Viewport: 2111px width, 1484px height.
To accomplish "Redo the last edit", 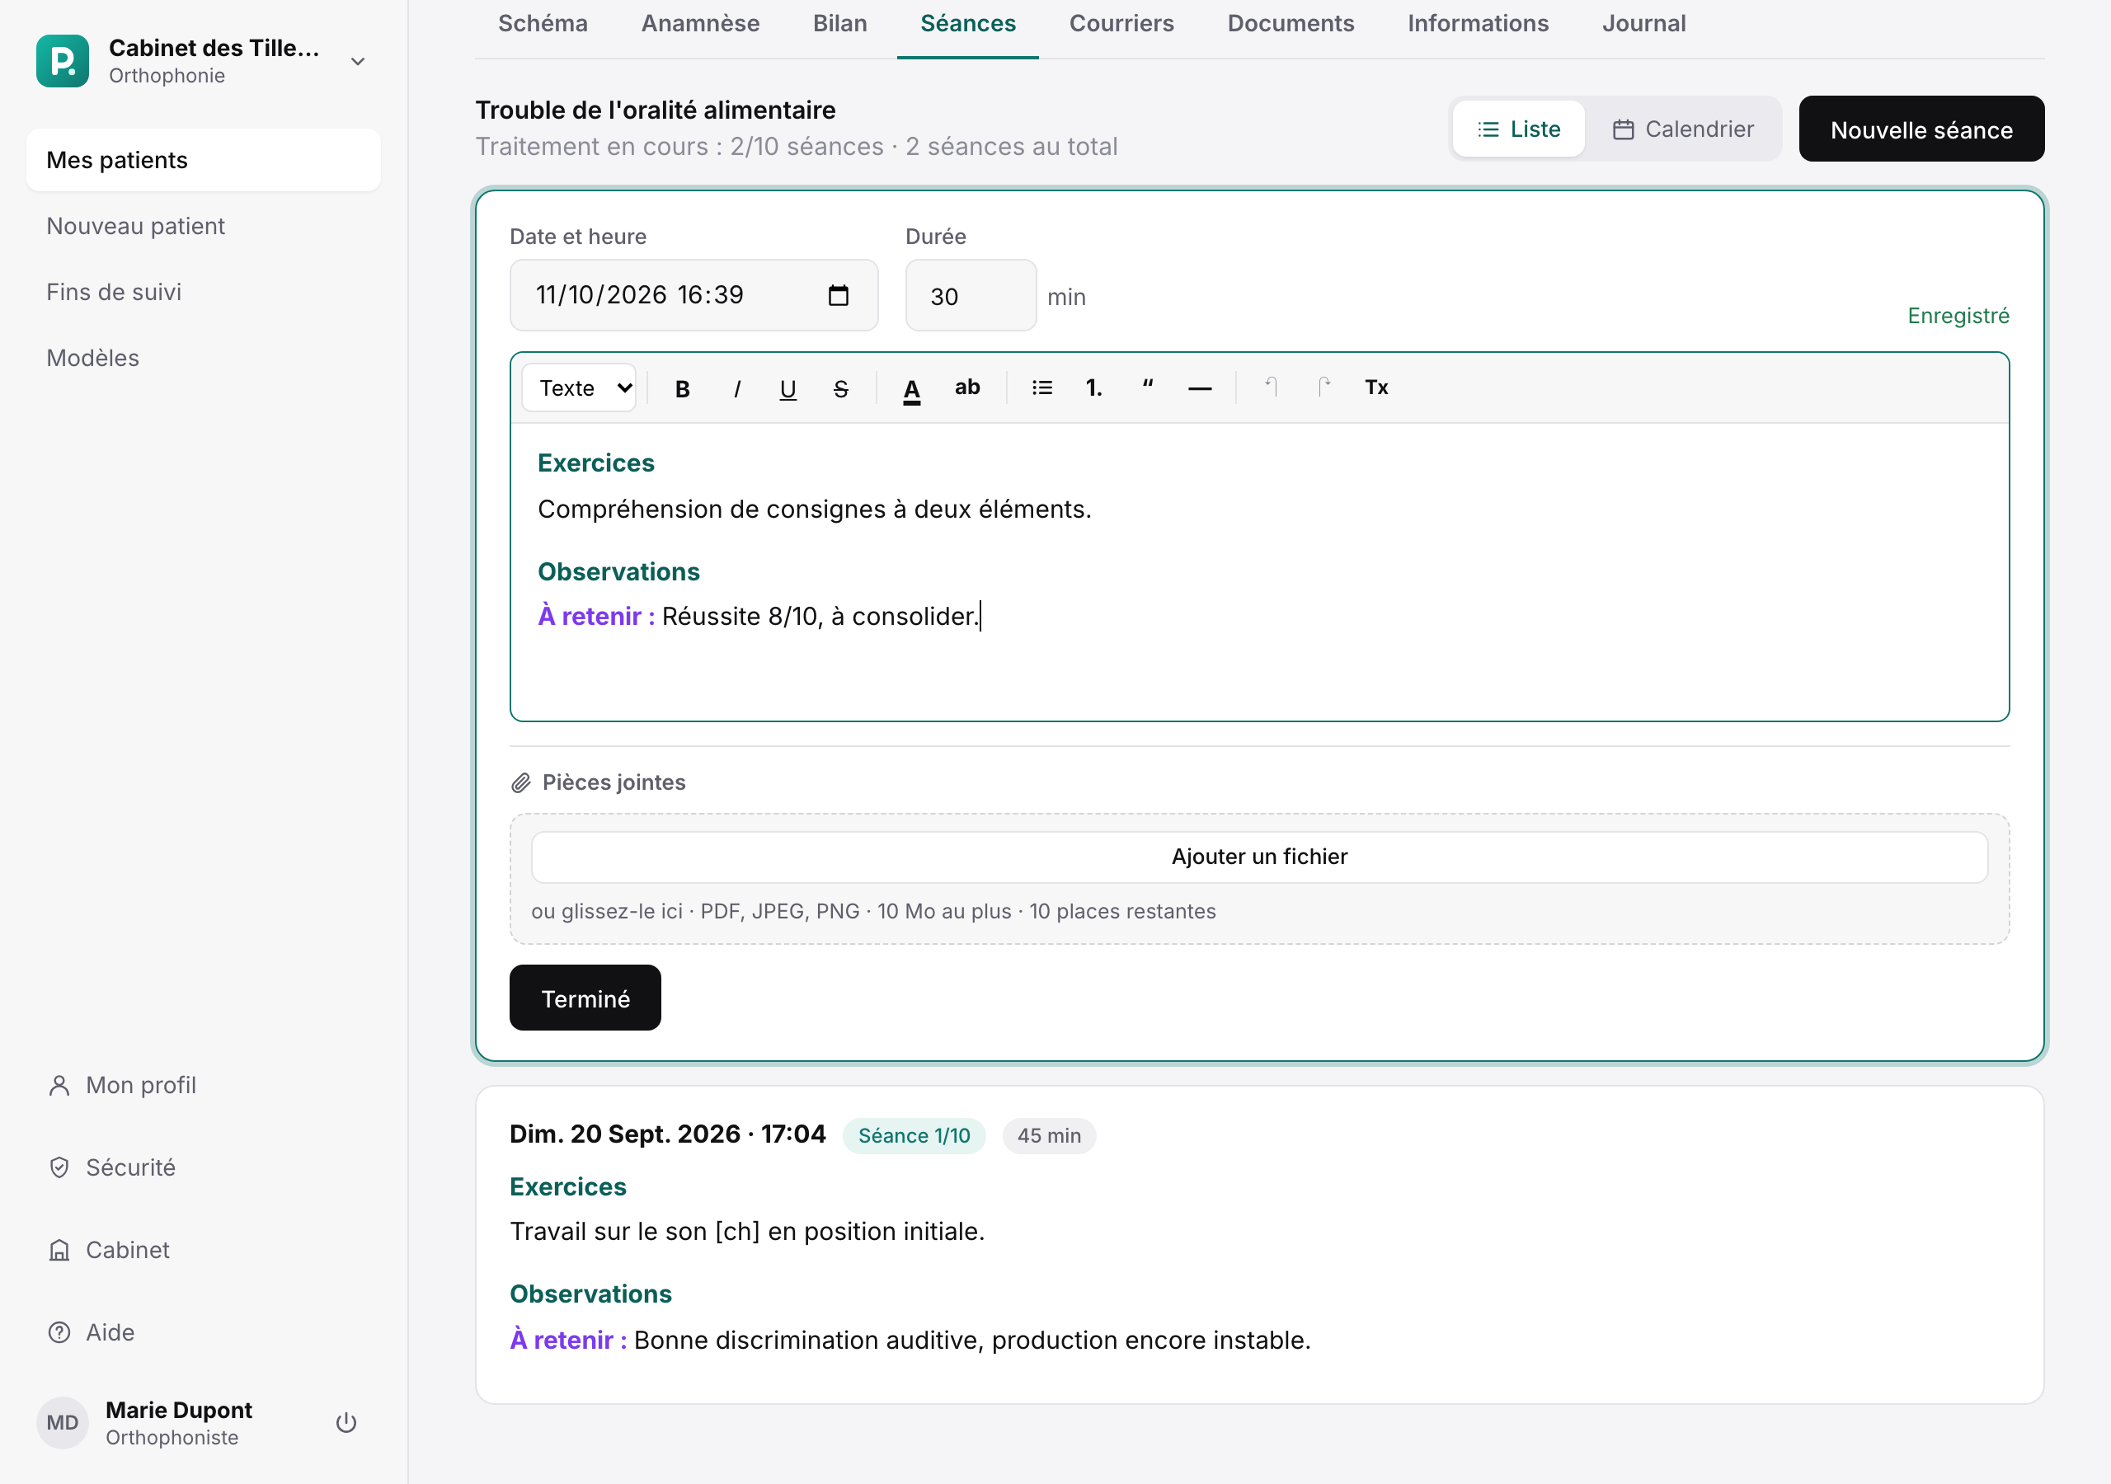I will (x=1324, y=389).
